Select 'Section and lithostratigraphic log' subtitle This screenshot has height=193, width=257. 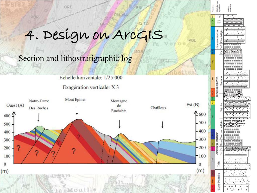pos(75,58)
